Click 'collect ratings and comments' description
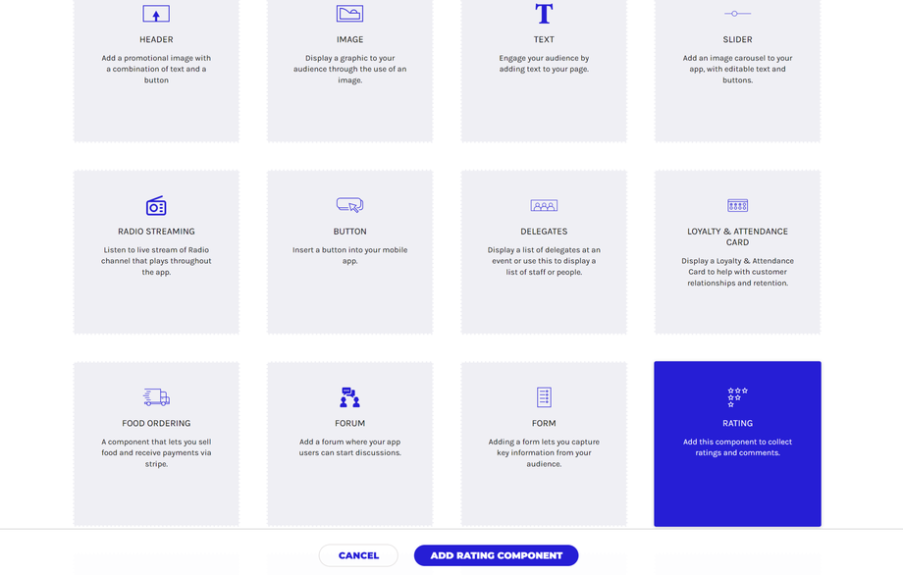 pyautogui.click(x=737, y=447)
